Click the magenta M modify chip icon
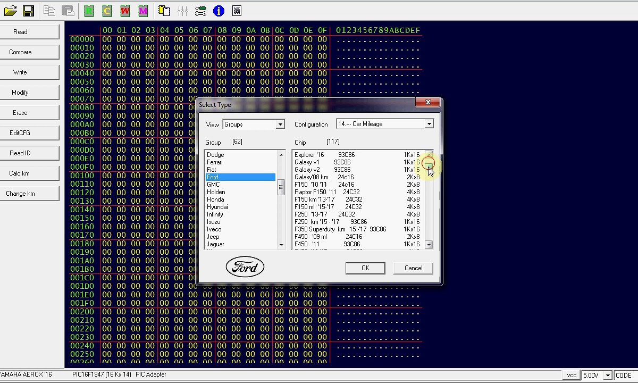The width and height of the screenshot is (638, 383). [143, 11]
